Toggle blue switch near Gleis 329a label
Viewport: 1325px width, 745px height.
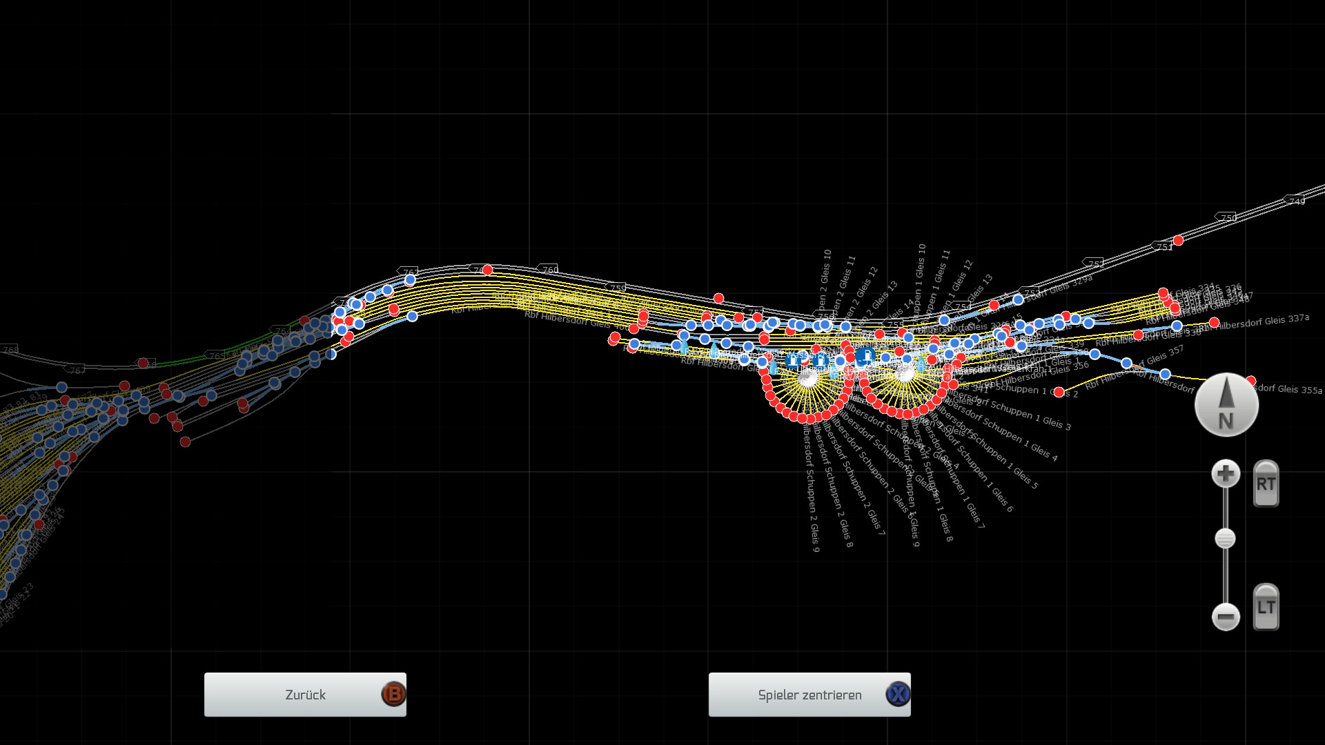(1018, 299)
